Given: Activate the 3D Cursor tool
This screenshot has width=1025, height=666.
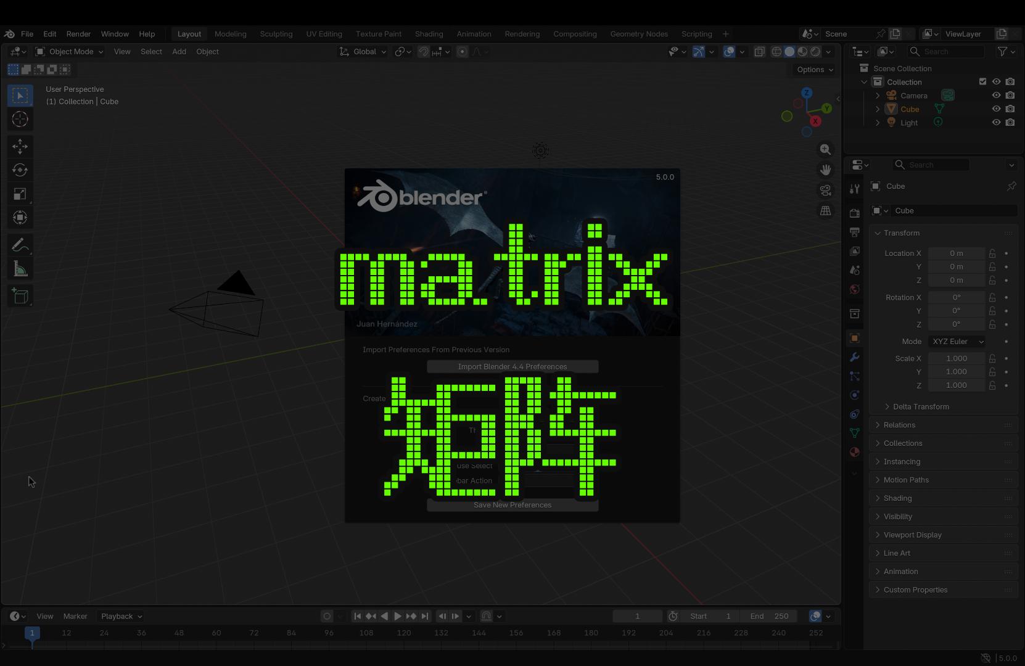Looking at the screenshot, I should tap(20, 119).
